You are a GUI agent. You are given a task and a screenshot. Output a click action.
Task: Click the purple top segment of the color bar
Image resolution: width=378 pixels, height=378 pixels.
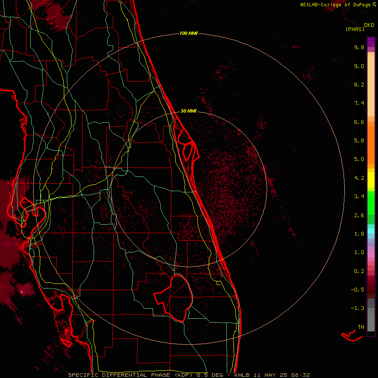(371, 42)
